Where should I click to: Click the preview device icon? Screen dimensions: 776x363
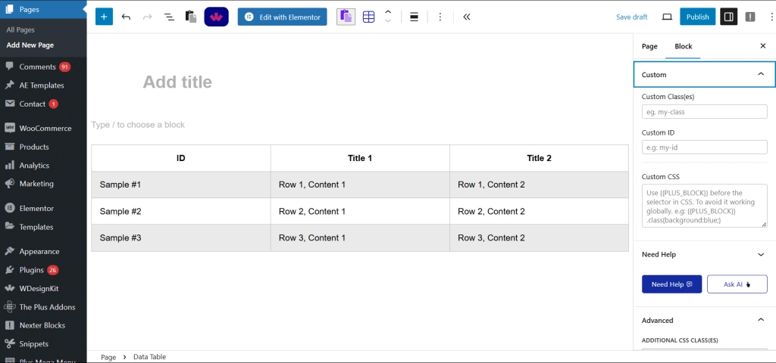click(x=667, y=17)
